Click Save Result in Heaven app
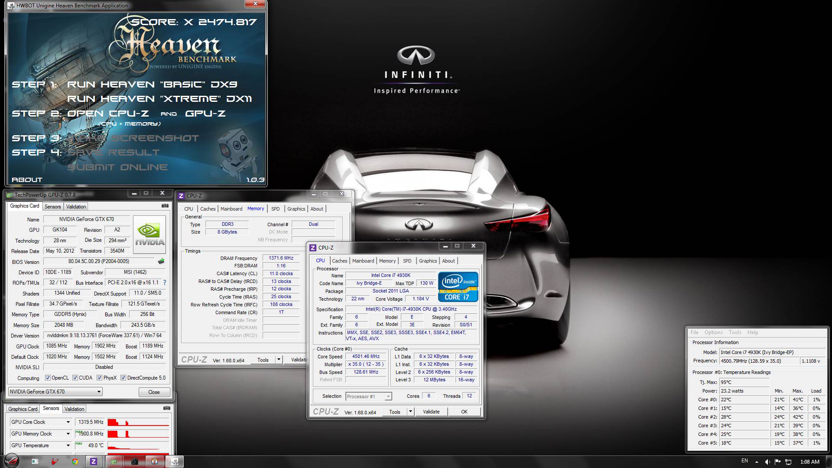This screenshot has width=832, height=468. coord(114,153)
